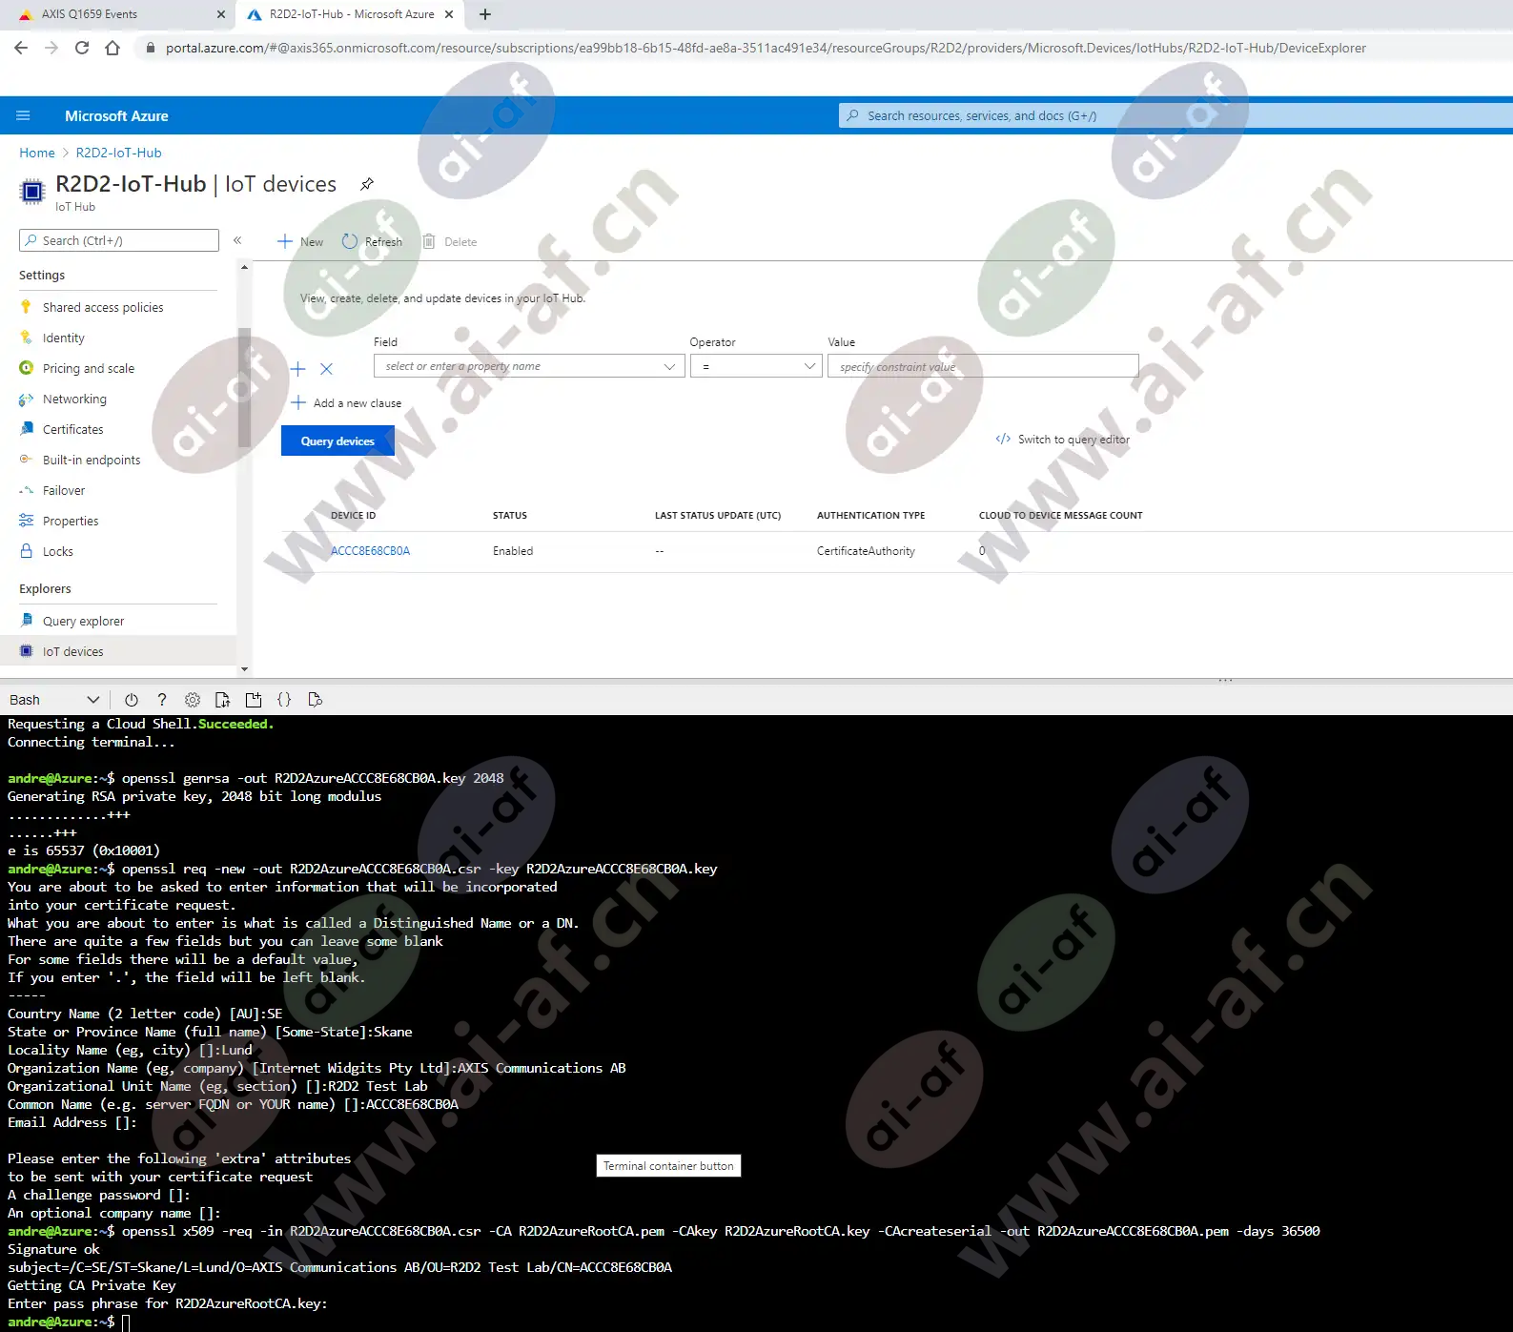Go to browser home page
Image resolution: width=1513 pixels, height=1332 pixels.
coord(112,48)
